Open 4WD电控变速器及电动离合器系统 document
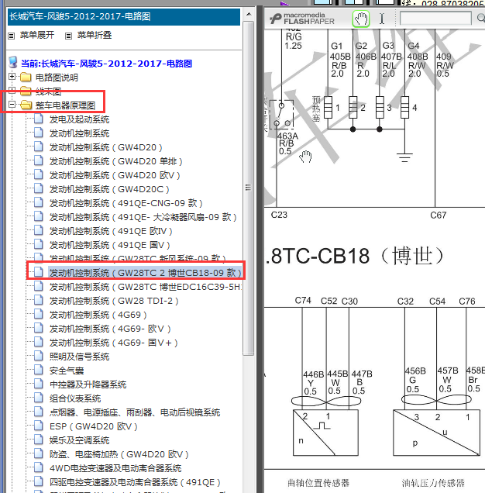 (x=115, y=468)
